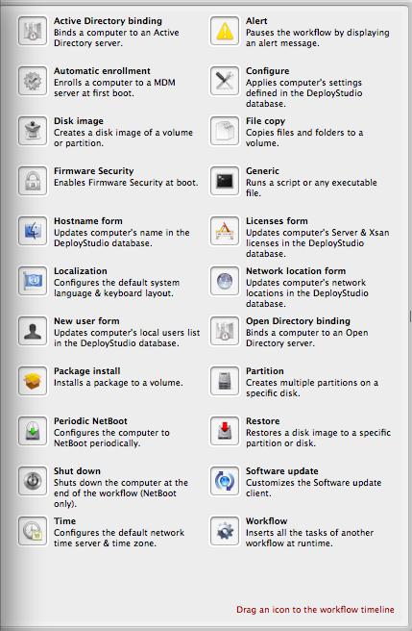Select the Localization flag icon
This screenshot has height=631, width=412.
coord(33,281)
